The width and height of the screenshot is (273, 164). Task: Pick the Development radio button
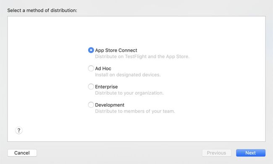point(91,105)
